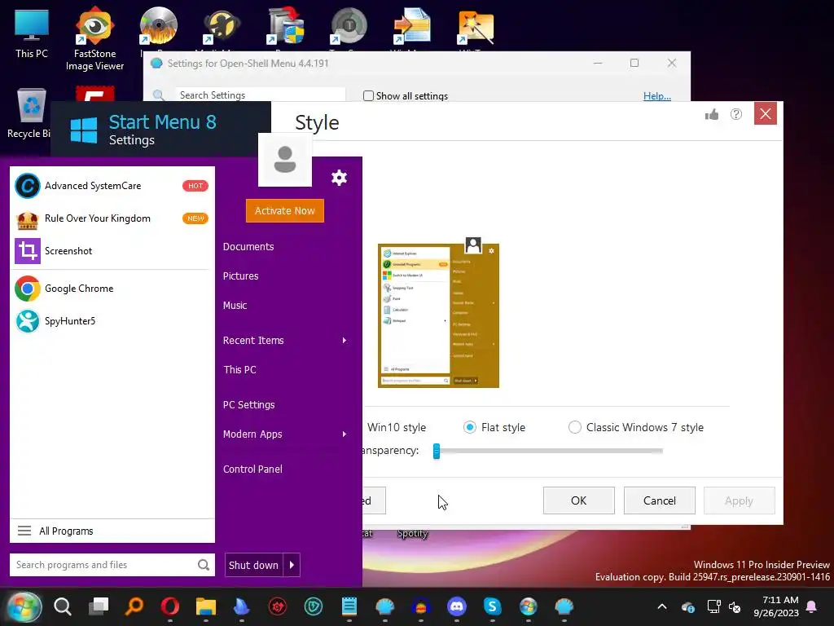The width and height of the screenshot is (834, 626).
Task: Open orange magnifier app on taskbar
Action: [x=134, y=606]
